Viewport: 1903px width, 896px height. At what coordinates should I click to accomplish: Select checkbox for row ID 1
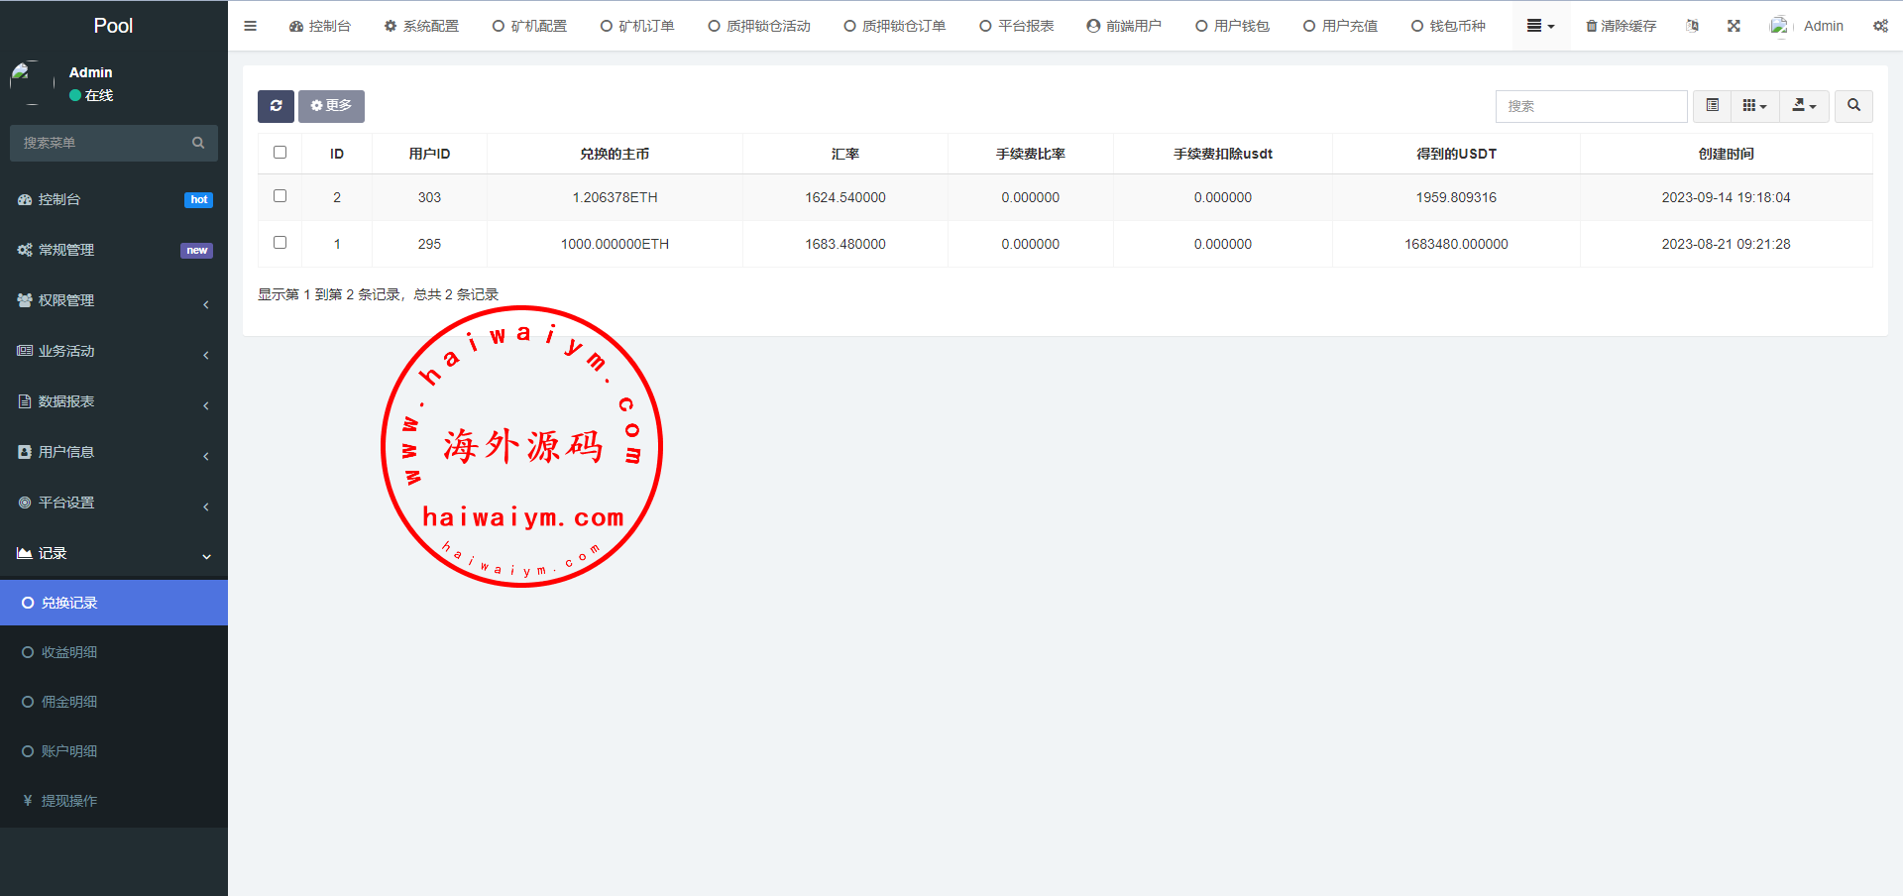(x=280, y=243)
